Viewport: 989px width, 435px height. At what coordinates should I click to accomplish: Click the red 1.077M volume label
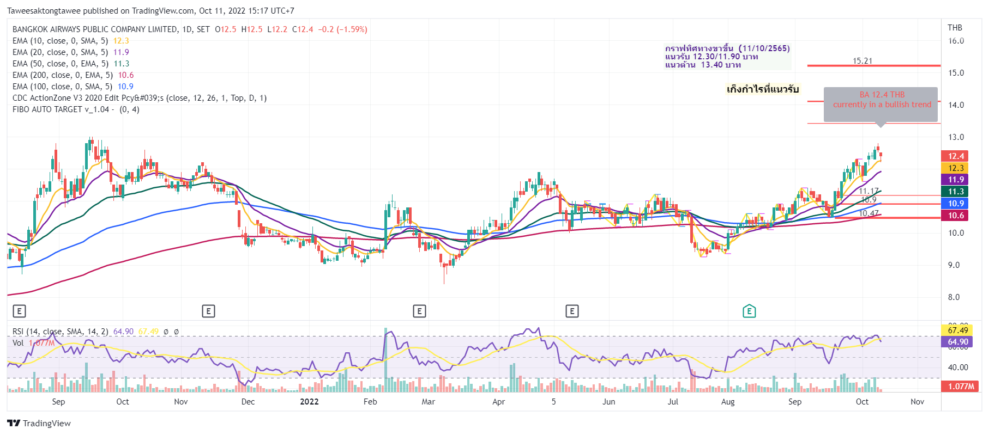[x=960, y=387]
